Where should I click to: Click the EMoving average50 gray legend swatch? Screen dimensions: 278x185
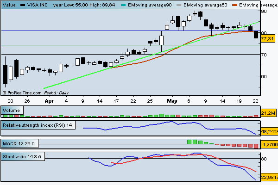tap(179, 5)
